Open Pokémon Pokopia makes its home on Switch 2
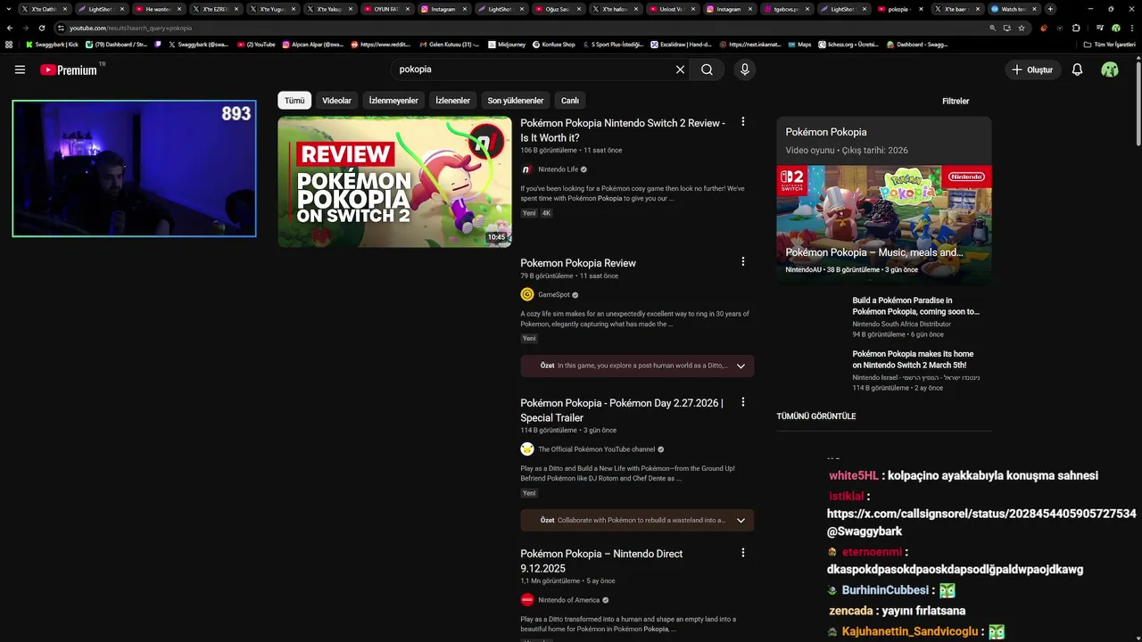This screenshot has height=642, width=1142. click(x=913, y=359)
